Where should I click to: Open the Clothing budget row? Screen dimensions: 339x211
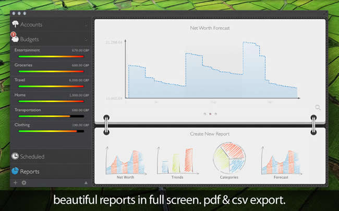51,128
